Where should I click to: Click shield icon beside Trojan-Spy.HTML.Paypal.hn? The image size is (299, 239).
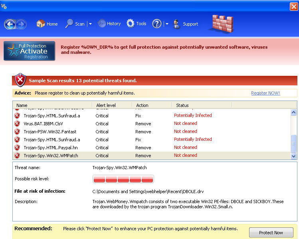click(x=17, y=148)
